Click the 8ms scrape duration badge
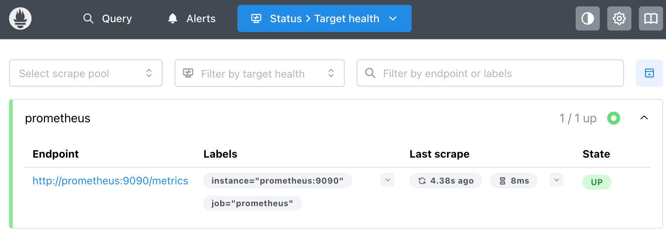The height and width of the screenshot is (237, 666). click(x=514, y=181)
